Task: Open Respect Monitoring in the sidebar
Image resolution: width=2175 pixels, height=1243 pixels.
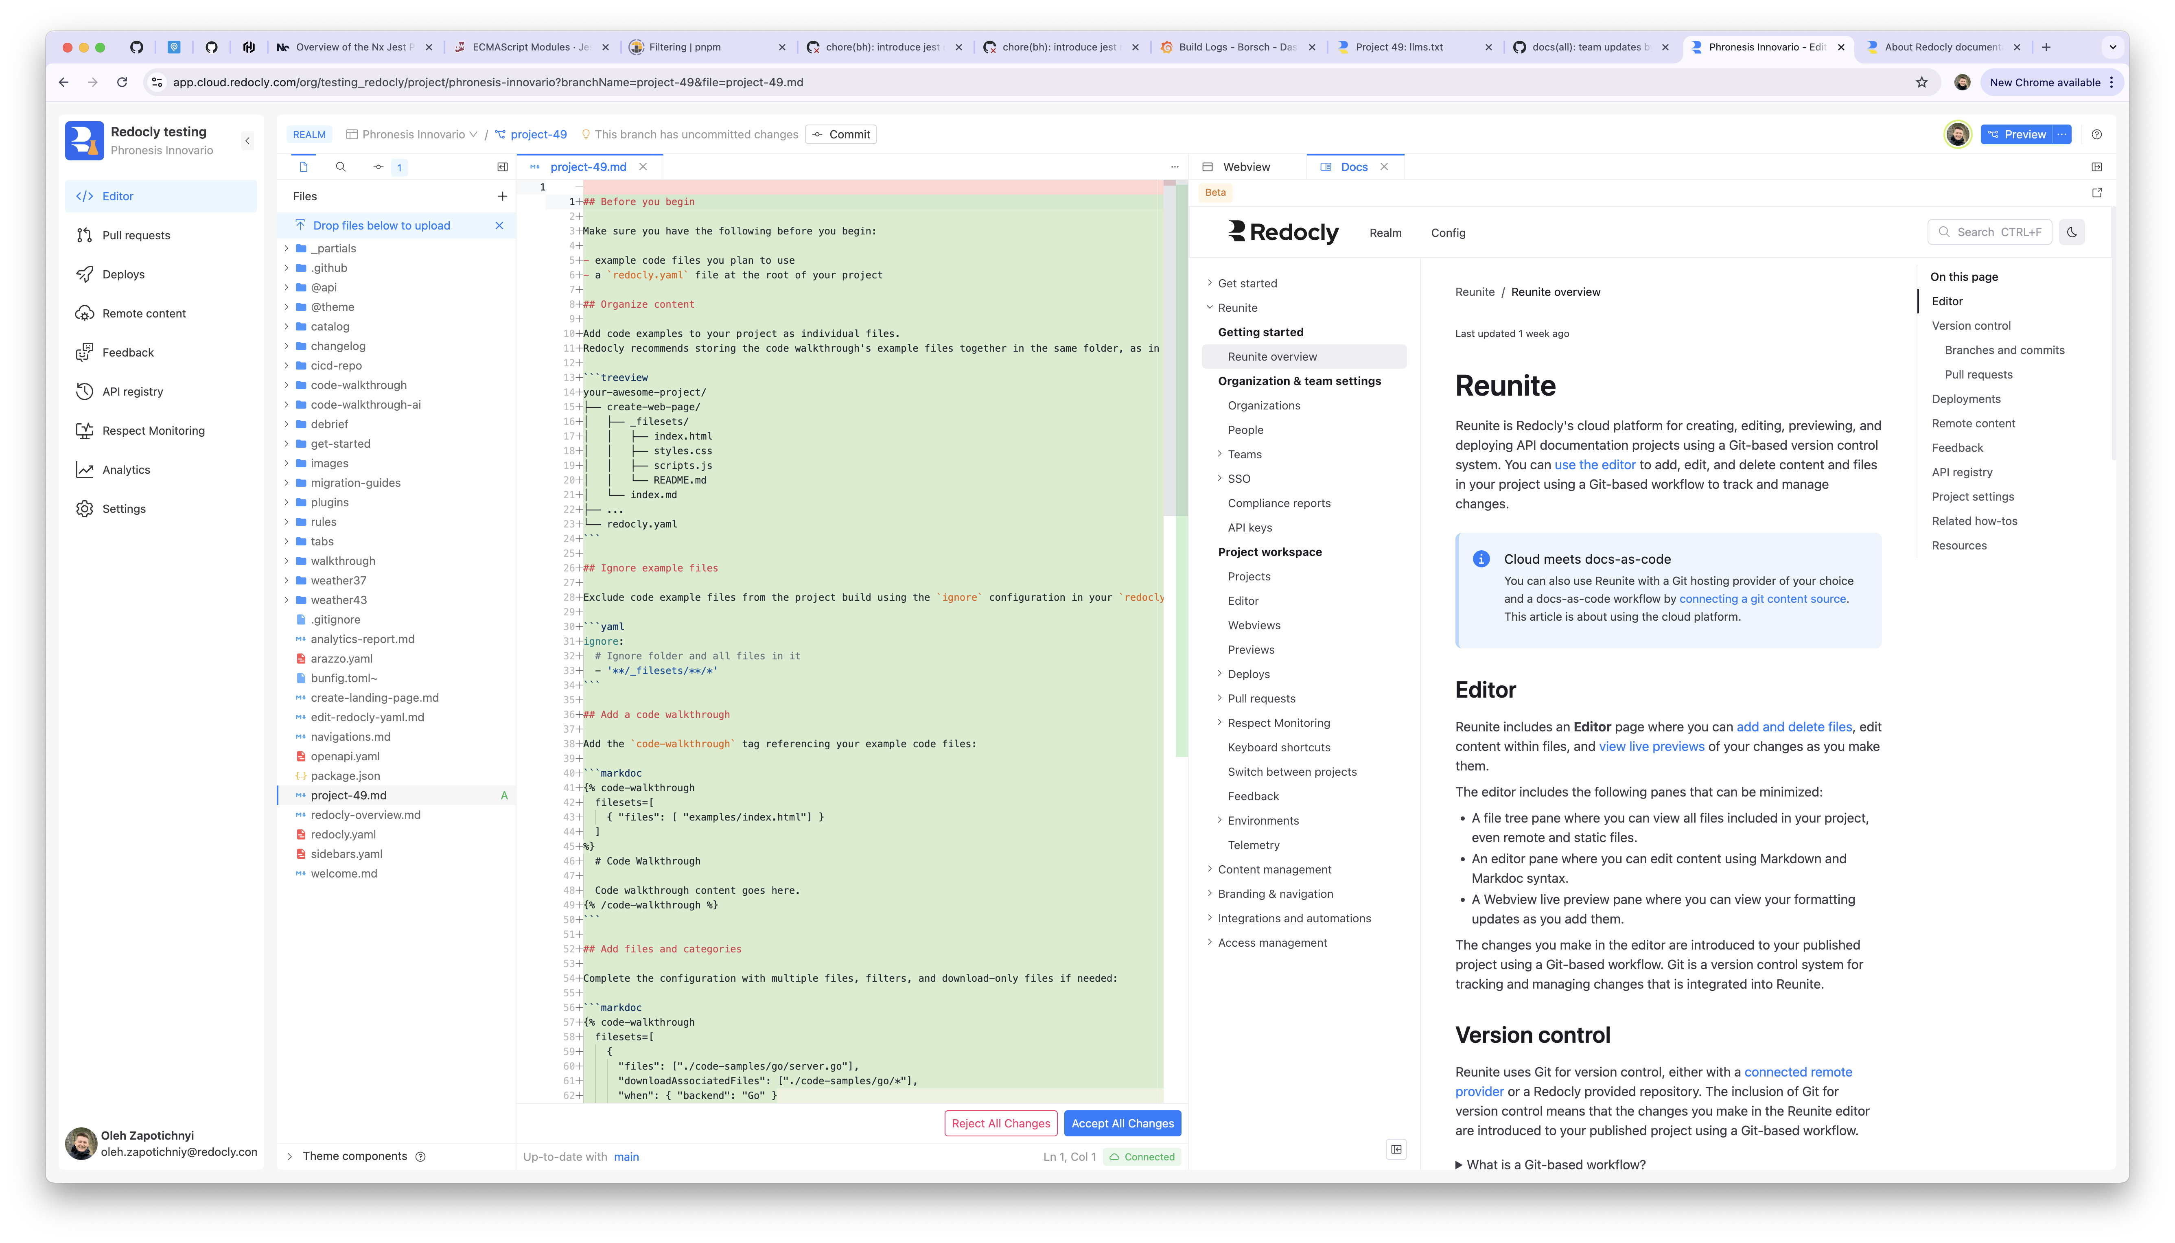Action: (160, 431)
